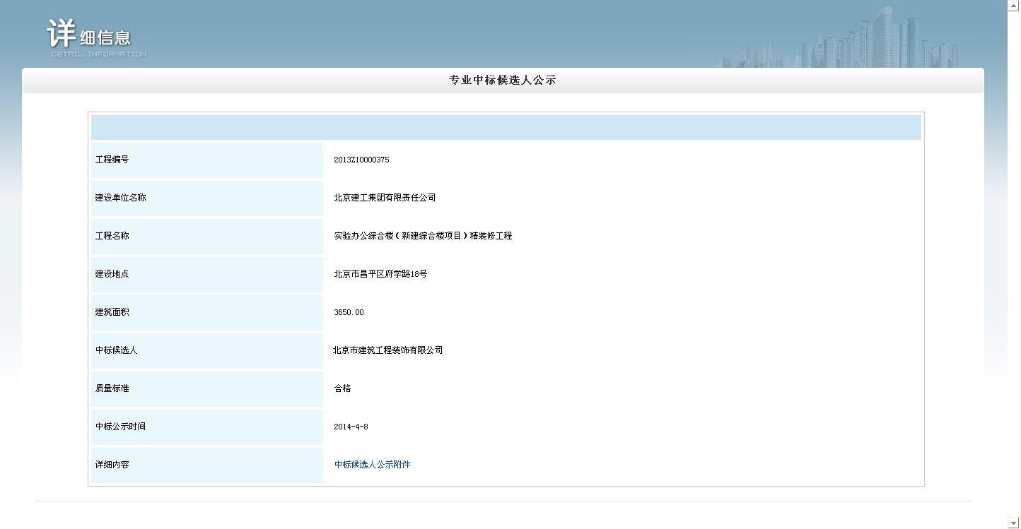The width and height of the screenshot is (1021, 529).
Task: Click the 质量标准 value 合格
Action: click(x=342, y=388)
